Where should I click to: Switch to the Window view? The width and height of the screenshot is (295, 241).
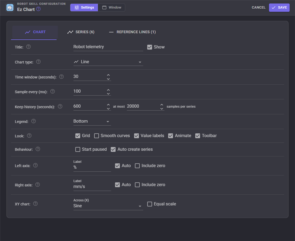pyautogui.click(x=111, y=7)
